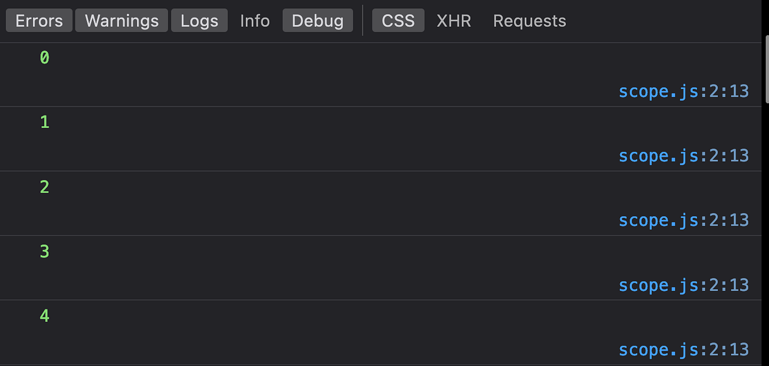Open scope.js link for output 1
769x366 pixels.
[x=683, y=156]
